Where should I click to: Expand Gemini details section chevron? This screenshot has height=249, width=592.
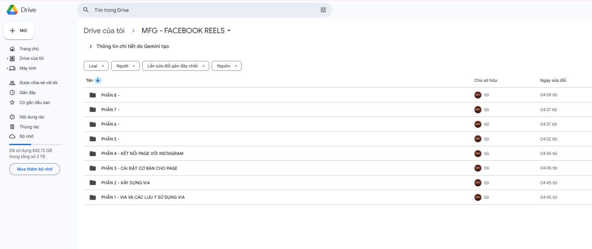click(91, 46)
